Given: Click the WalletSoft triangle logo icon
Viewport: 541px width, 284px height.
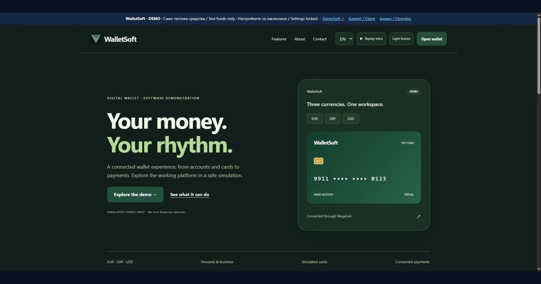Looking at the screenshot, I should coord(96,39).
